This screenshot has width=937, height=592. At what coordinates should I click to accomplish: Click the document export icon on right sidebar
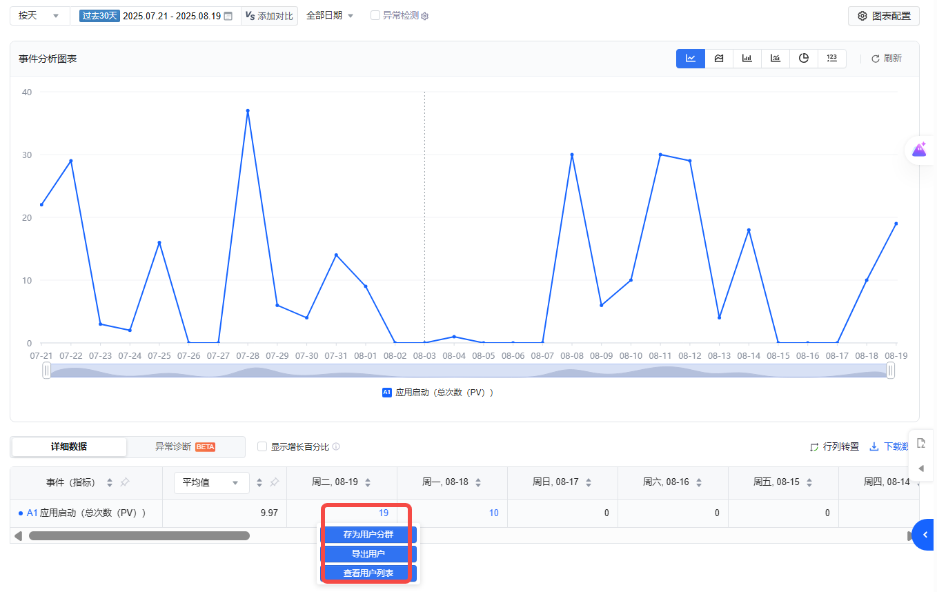[x=920, y=443]
